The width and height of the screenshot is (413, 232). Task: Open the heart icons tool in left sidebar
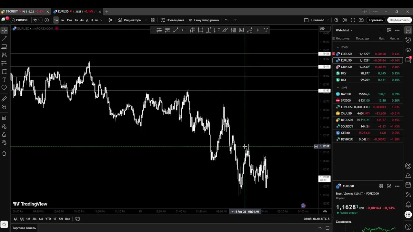pyautogui.click(x=4, y=88)
